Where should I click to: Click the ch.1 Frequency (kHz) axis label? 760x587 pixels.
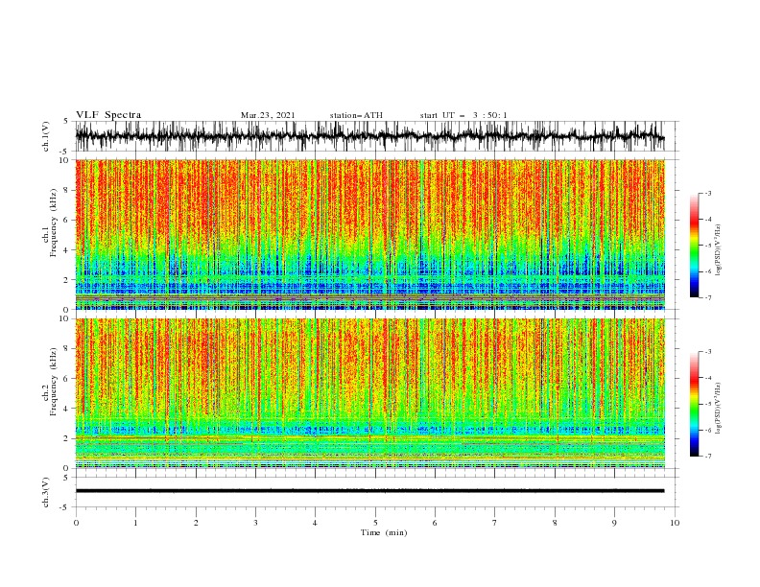click(x=50, y=223)
